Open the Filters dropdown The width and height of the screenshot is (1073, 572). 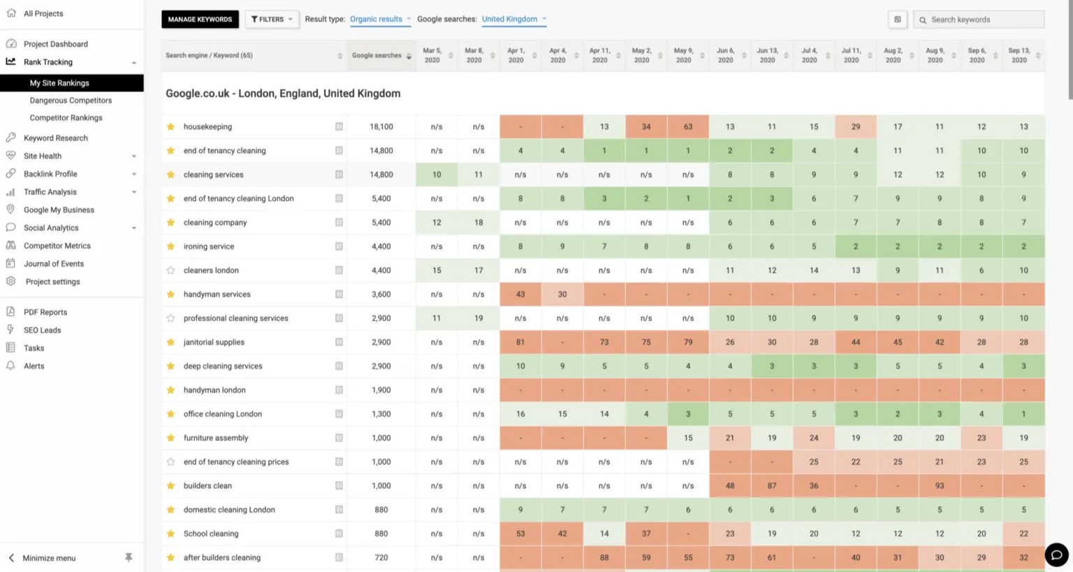pos(272,20)
